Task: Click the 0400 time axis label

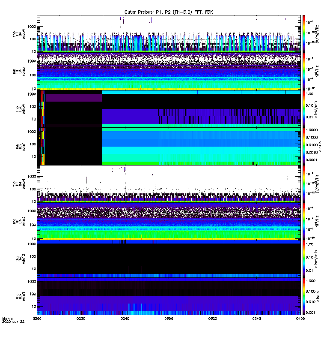Action: [x=300, y=319]
